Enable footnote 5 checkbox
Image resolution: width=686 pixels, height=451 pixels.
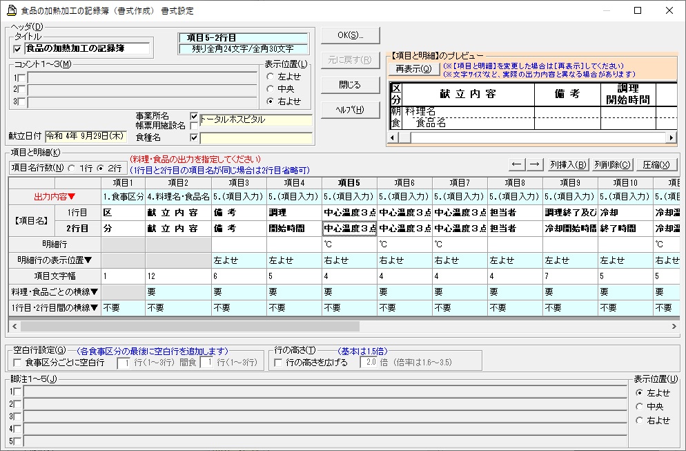pos(17,441)
